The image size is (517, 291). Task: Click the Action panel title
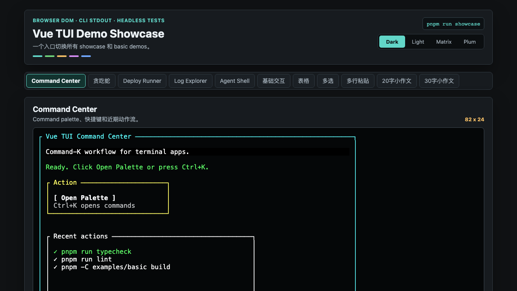(65, 182)
